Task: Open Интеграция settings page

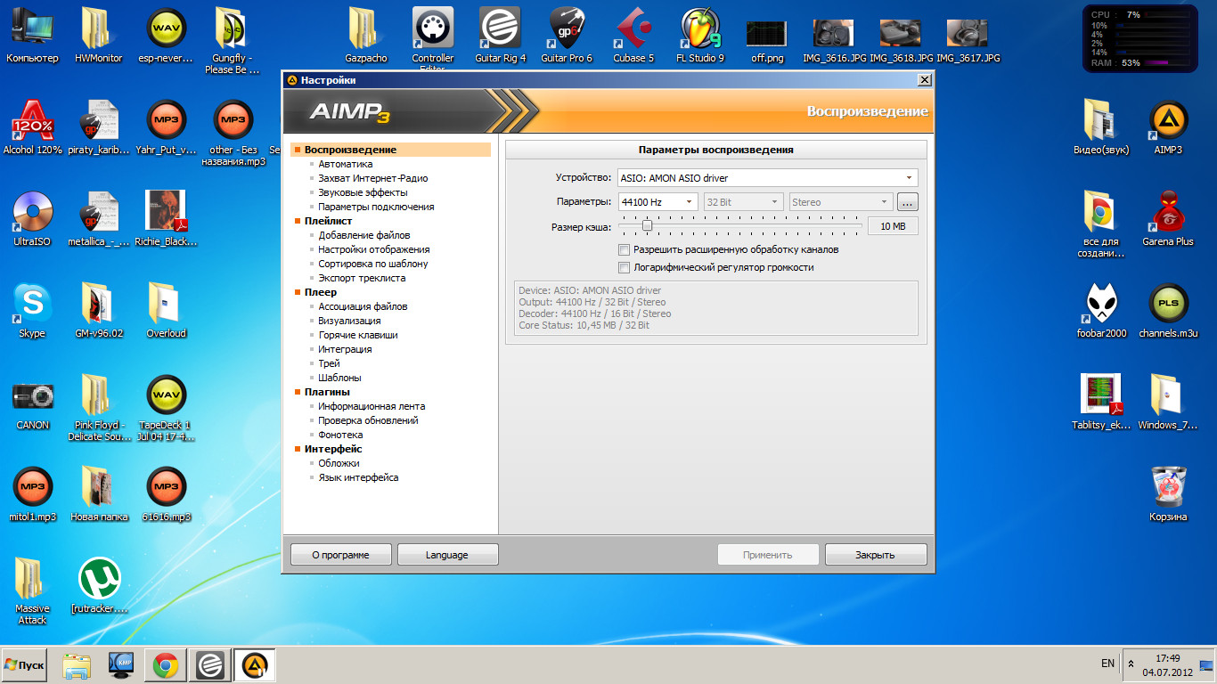Action: pos(346,349)
